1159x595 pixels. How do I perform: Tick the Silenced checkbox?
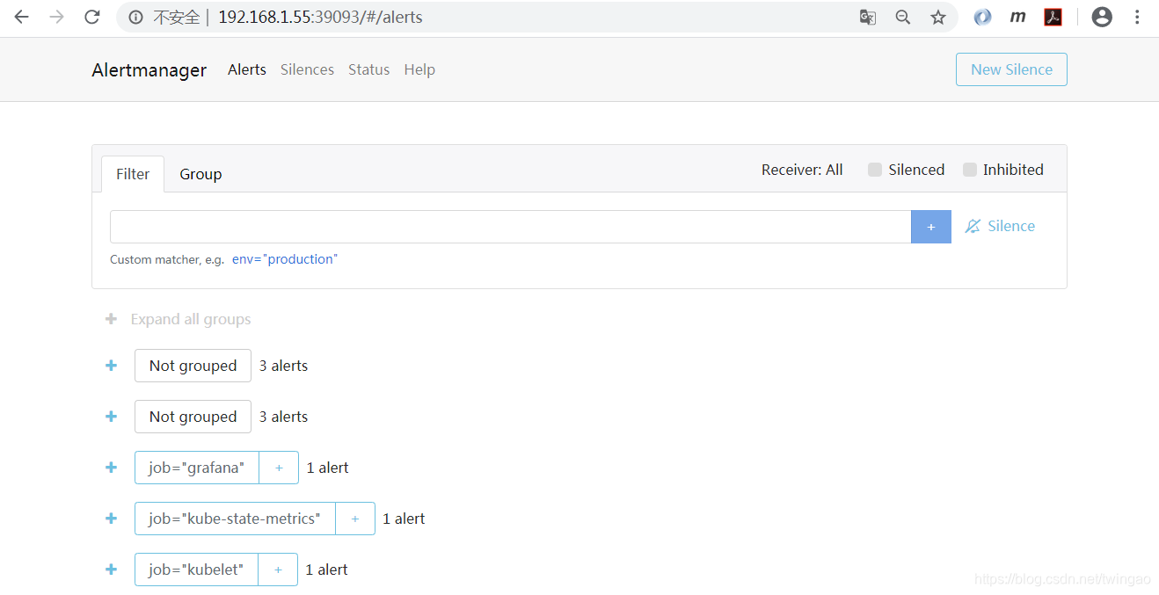pos(875,170)
